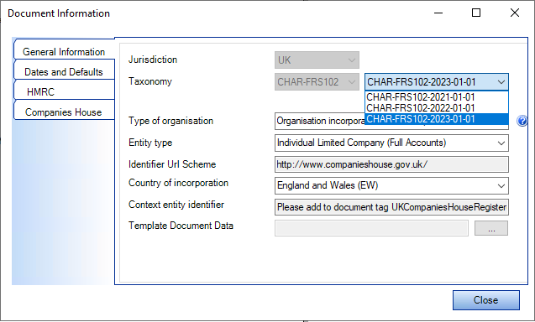Screen dimensions: 535x322
Task: Click the Template Document Data label
Action: click(x=181, y=226)
